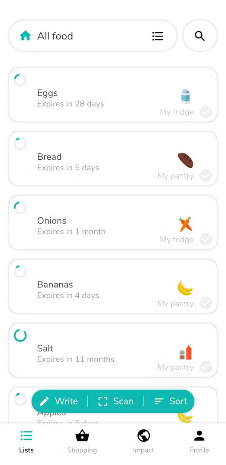Tap the bread loaf icon
Screen dimensions: 226x465
pyautogui.click(x=185, y=160)
